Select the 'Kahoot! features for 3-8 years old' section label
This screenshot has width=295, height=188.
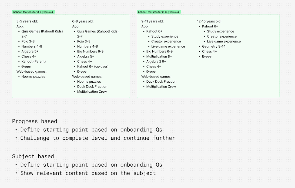(33, 12)
